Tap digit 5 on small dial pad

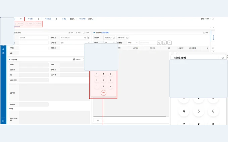coord(104,74)
